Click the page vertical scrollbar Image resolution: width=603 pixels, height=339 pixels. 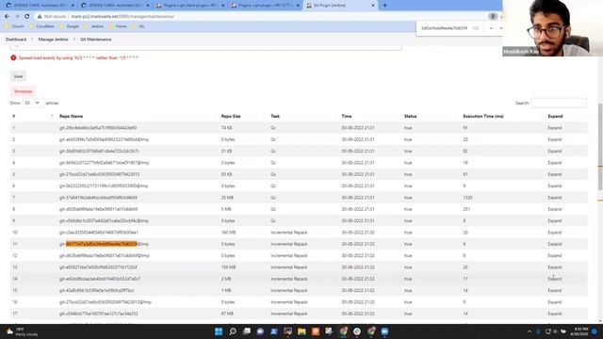pos(600,146)
